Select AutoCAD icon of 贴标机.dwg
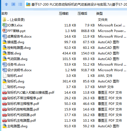 [5, 81]
